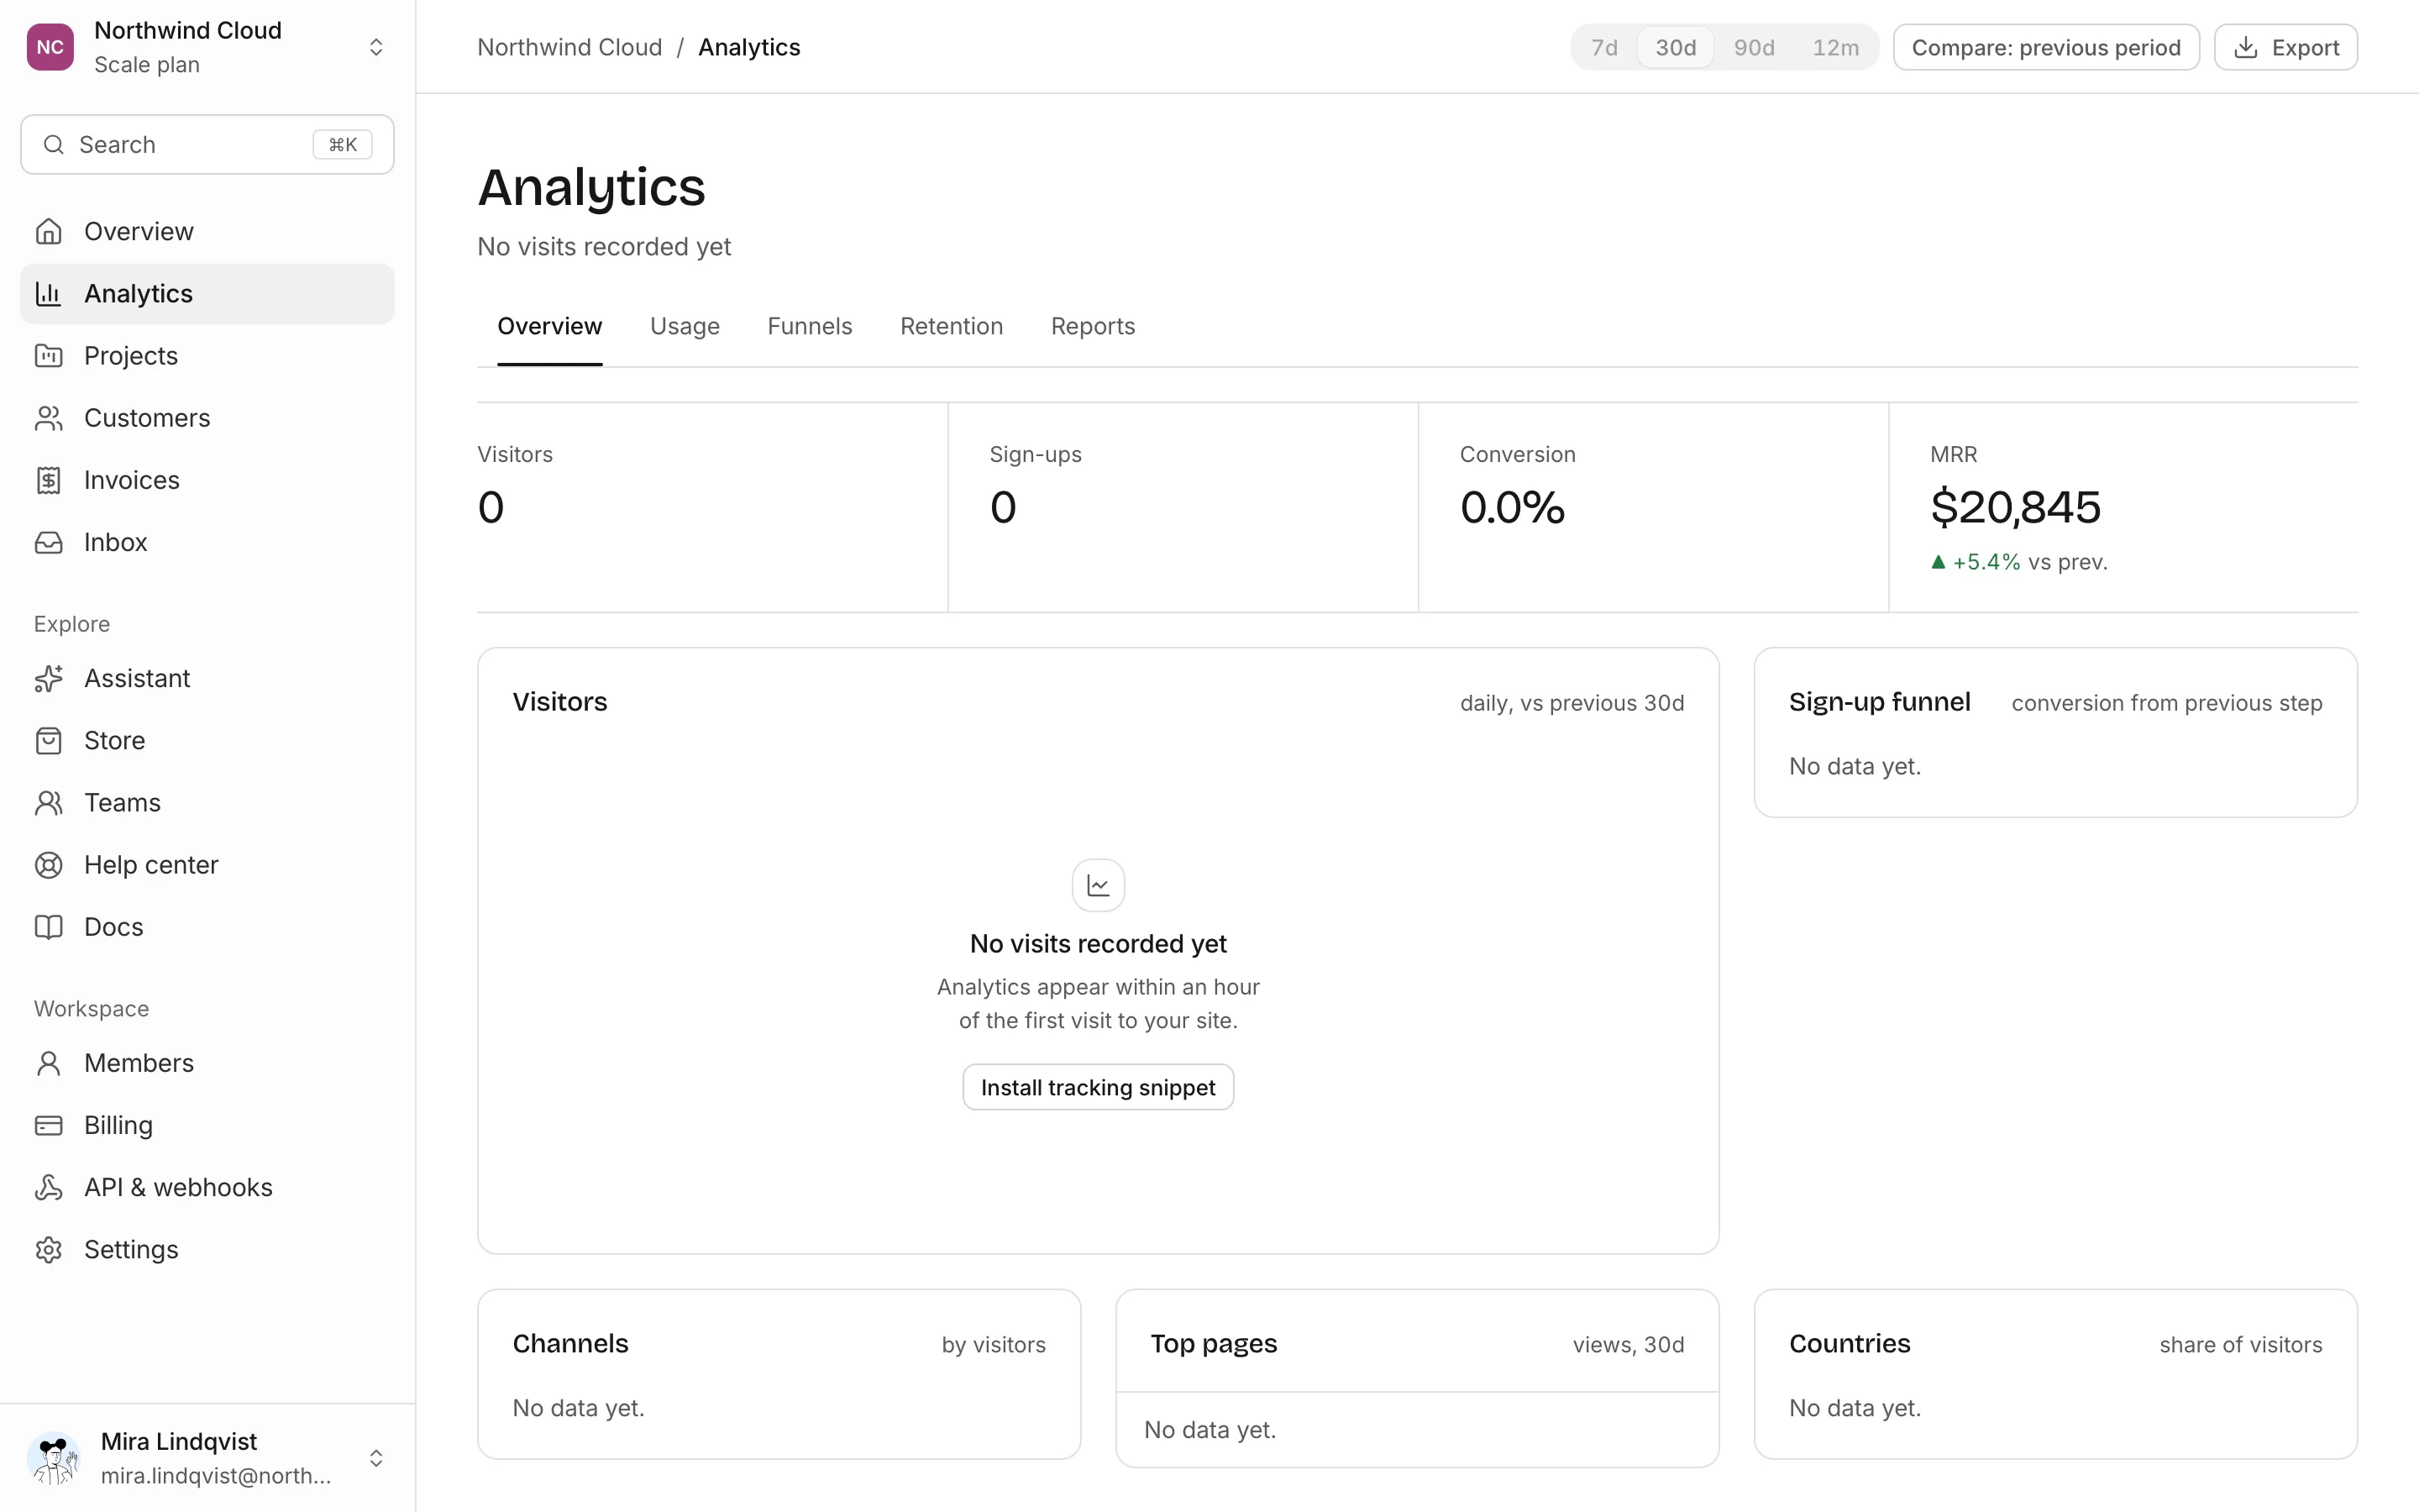Image resolution: width=2419 pixels, height=1512 pixels.
Task: Click the Invoices receipt icon
Action: (48, 480)
